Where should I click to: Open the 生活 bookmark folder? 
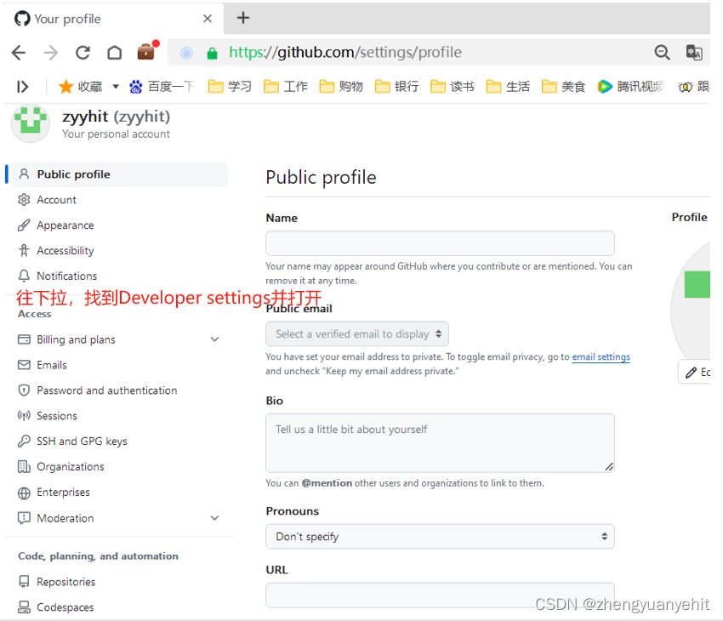pos(508,86)
